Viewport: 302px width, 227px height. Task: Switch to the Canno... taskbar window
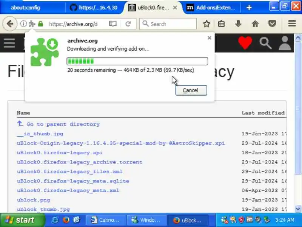[105, 220]
